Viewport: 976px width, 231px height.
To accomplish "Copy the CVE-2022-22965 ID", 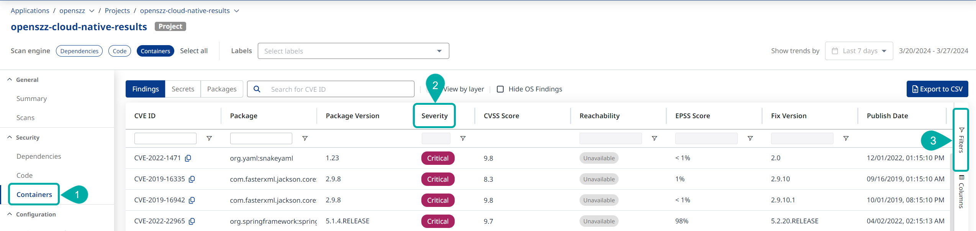I will point(192,221).
